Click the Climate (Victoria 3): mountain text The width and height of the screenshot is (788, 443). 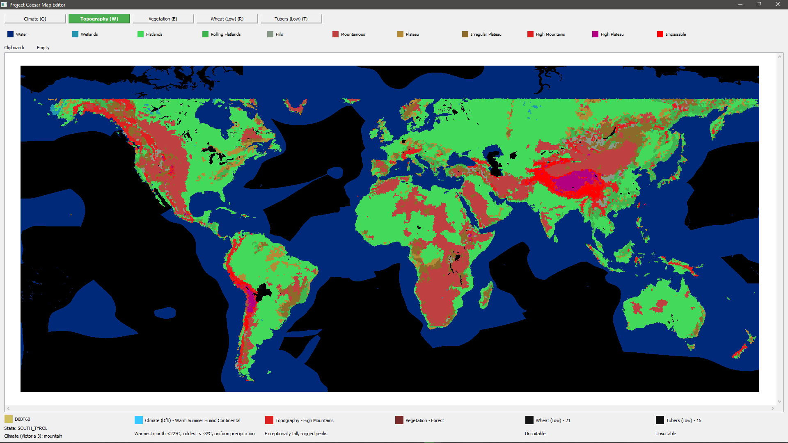click(33, 436)
